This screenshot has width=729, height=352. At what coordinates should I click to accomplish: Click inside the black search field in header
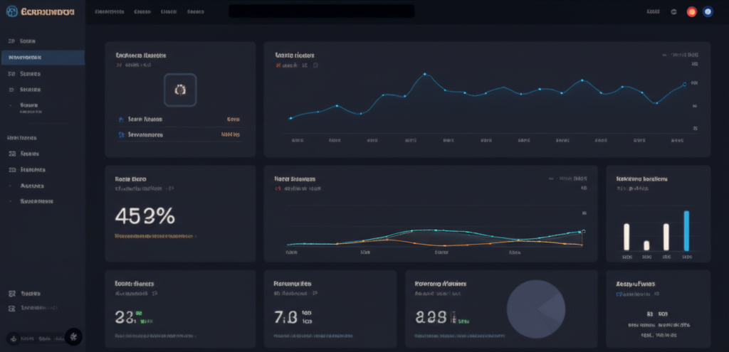(321, 11)
